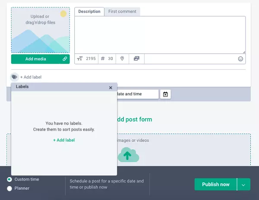Image resolution: width=259 pixels, height=200 pixels.
Task: Click the text character counter icon
Action: [x=79, y=59]
